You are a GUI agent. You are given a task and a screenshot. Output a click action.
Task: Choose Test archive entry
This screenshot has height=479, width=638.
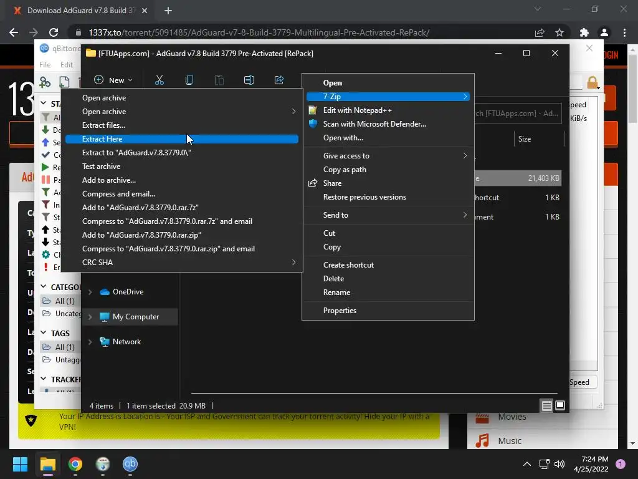tap(102, 166)
